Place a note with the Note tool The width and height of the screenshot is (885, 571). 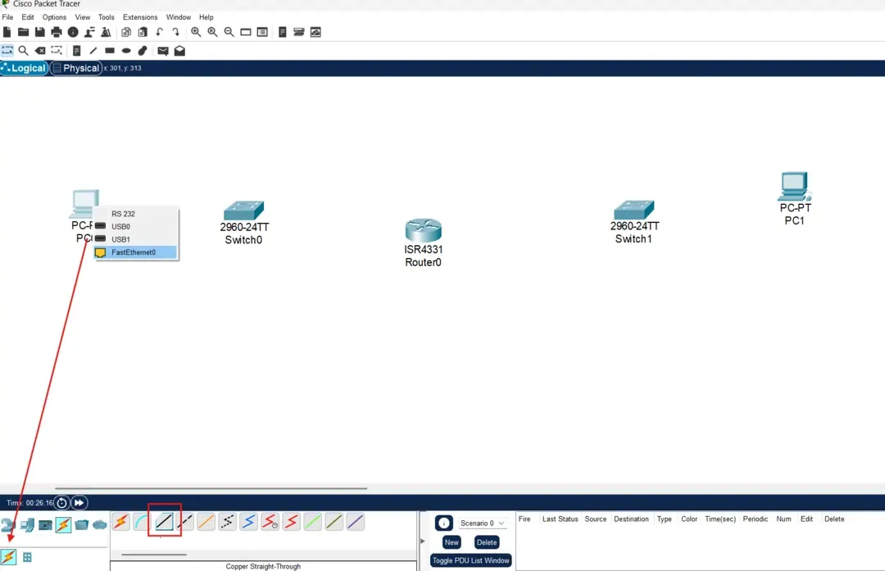click(x=77, y=51)
